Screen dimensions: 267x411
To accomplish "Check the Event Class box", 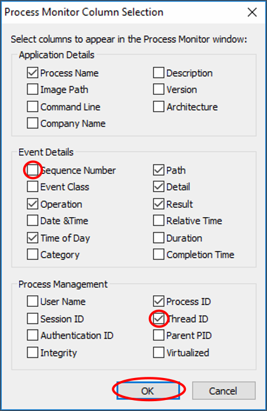I will 32,187.
